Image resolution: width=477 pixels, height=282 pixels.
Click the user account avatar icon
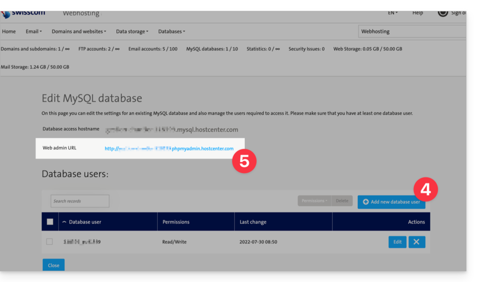443,13
